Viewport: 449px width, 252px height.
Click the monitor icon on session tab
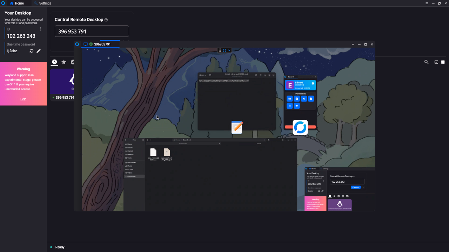click(x=85, y=44)
